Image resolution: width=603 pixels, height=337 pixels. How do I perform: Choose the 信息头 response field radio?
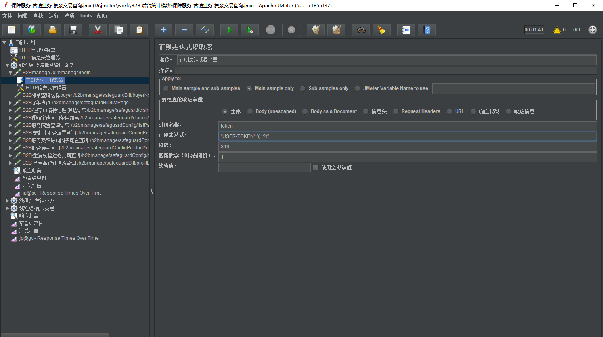366,111
